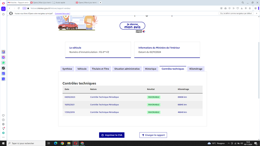Click the page vertical scrollbar
This screenshot has width=260, height=146.
click(259, 70)
